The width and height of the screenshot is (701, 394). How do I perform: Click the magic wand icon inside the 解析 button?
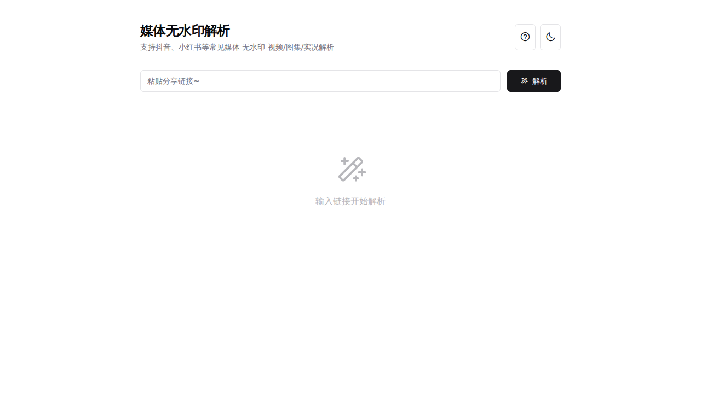click(x=524, y=80)
